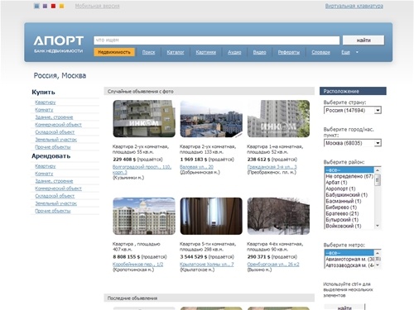
Task: Open photo of the 55 кв.м. apartment
Action: (144, 119)
